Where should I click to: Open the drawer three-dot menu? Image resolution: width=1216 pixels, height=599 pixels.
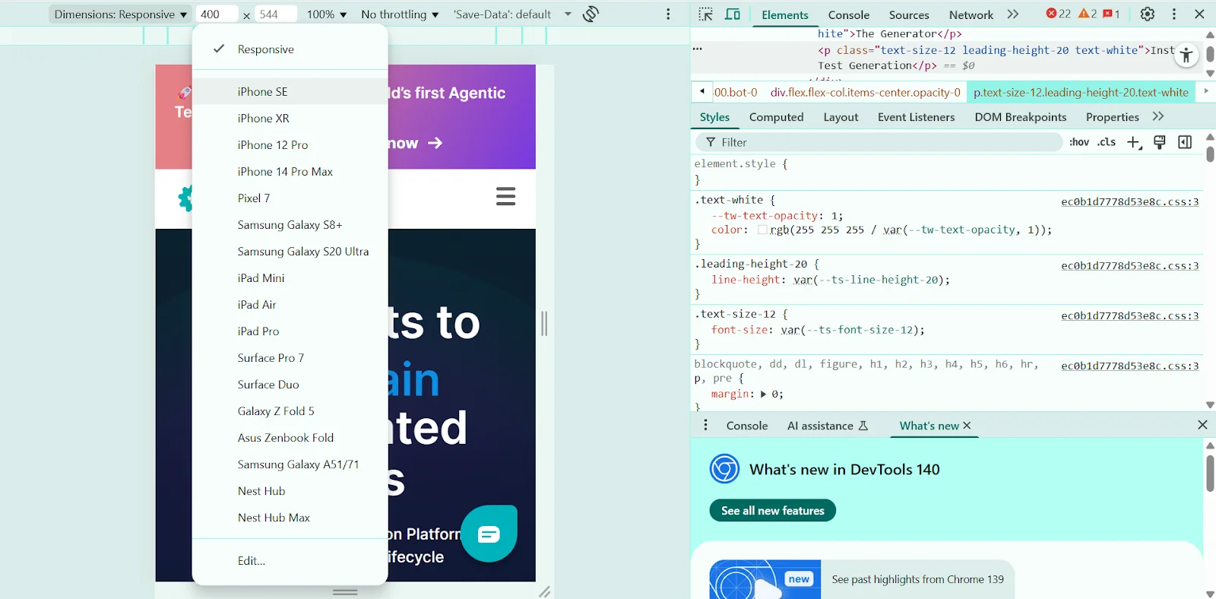(705, 425)
